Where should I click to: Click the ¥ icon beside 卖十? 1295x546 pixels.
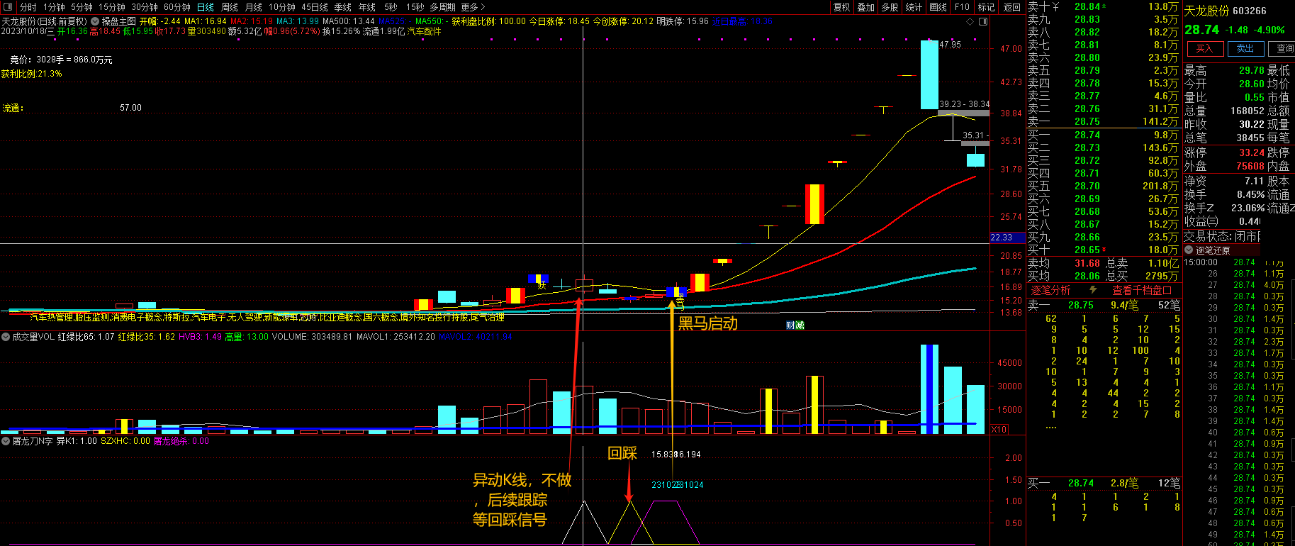(1055, 6)
